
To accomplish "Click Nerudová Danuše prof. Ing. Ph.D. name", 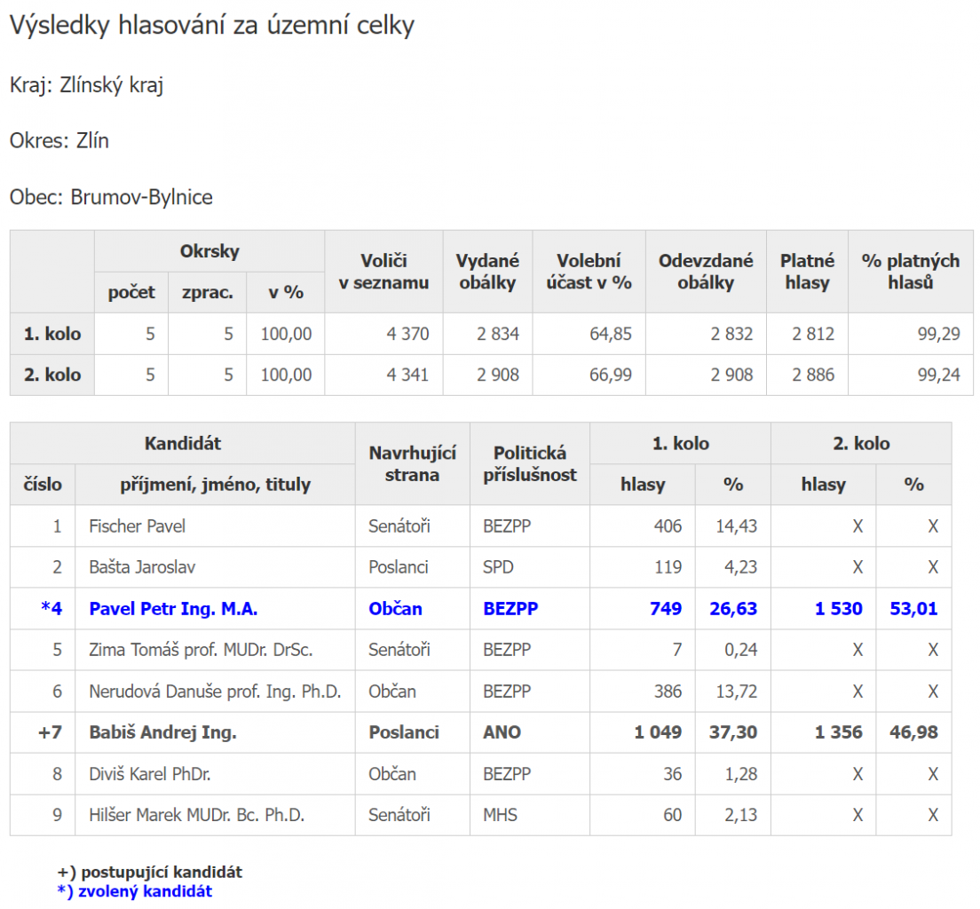I will click(215, 692).
